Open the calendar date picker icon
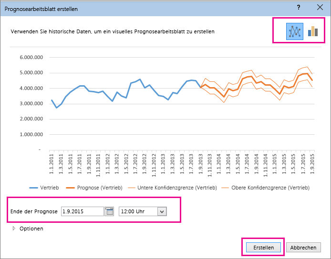Viewport: 331px width, 259px height. click(x=110, y=211)
